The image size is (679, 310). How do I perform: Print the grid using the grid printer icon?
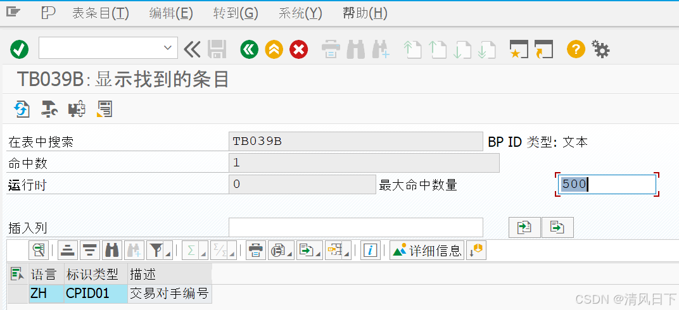pyautogui.click(x=255, y=250)
